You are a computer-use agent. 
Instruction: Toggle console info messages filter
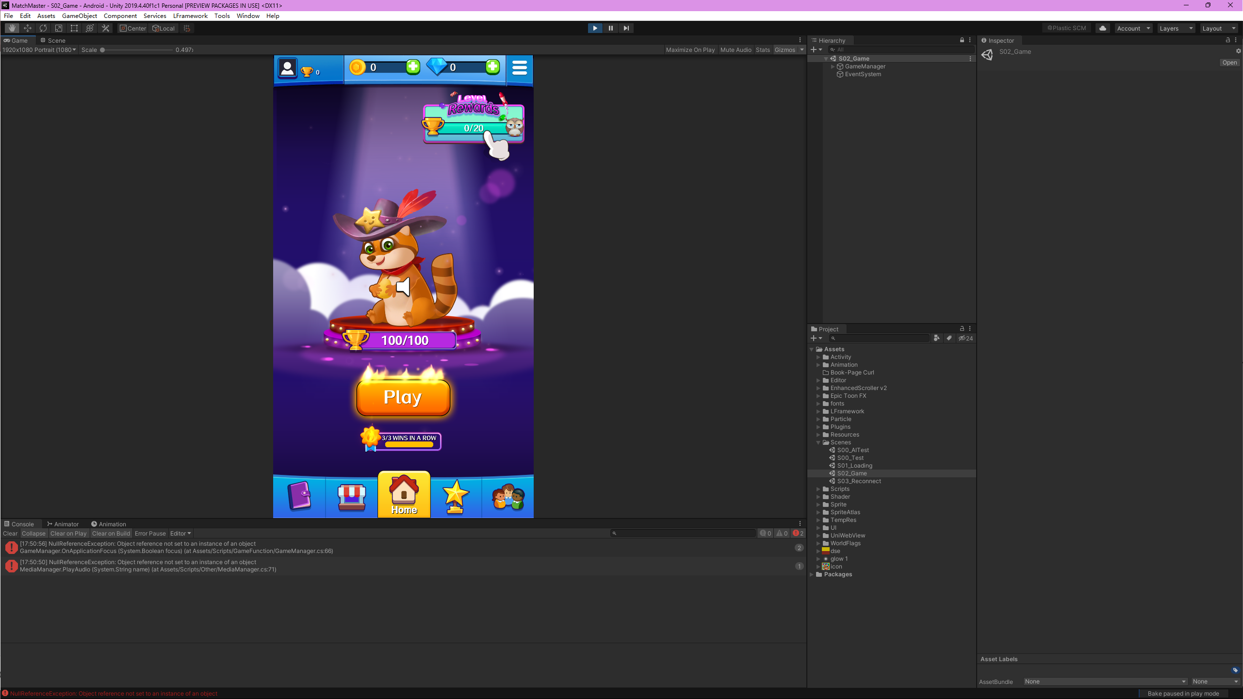[x=766, y=533]
